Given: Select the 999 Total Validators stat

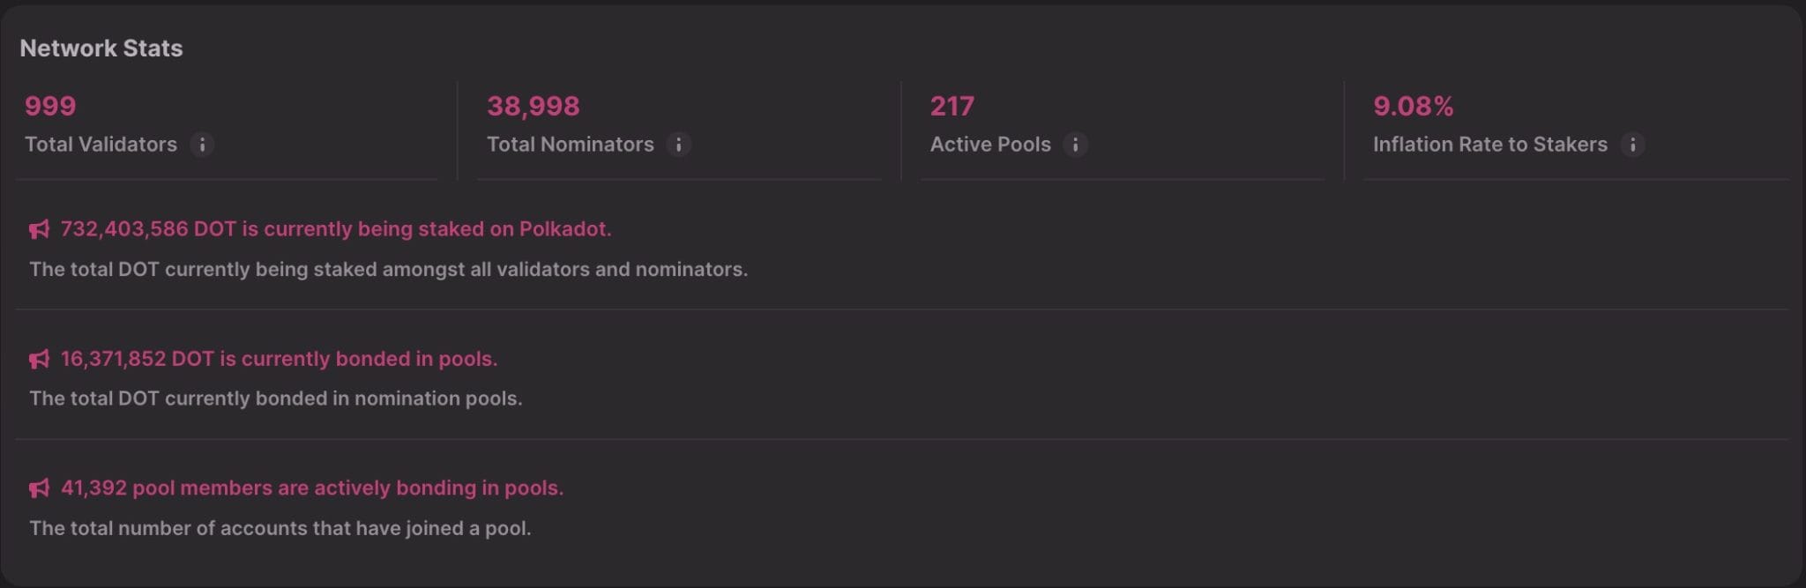Looking at the screenshot, I should click(50, 105).
